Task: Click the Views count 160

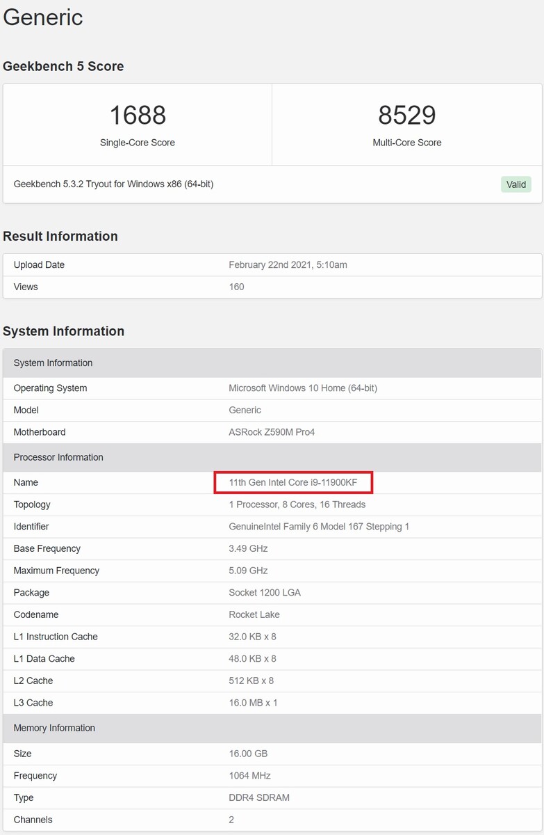Action: point(236,287)
